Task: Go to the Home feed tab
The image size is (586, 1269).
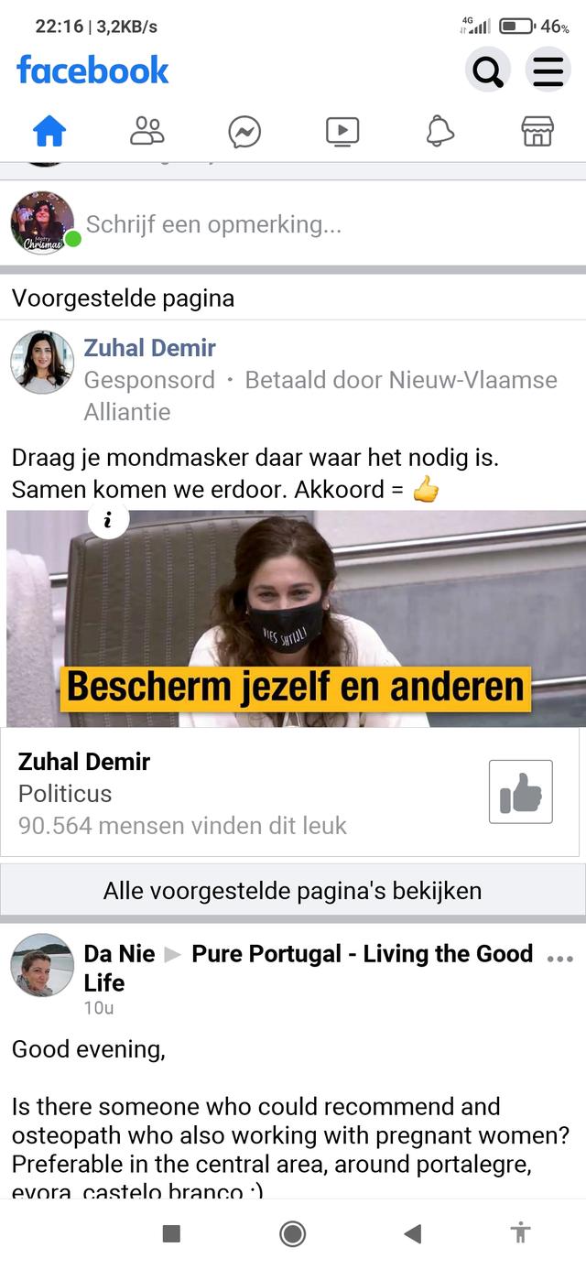Action: click(x=49, y=132)
